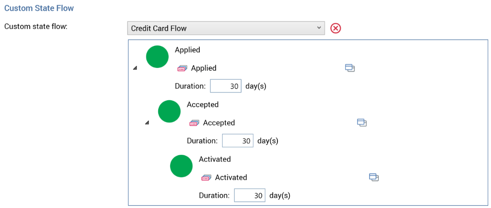Select the Activated title above the card icon
Image resolution: width=491 pixels, height=208 pixels.
click(x=215, y=159)
